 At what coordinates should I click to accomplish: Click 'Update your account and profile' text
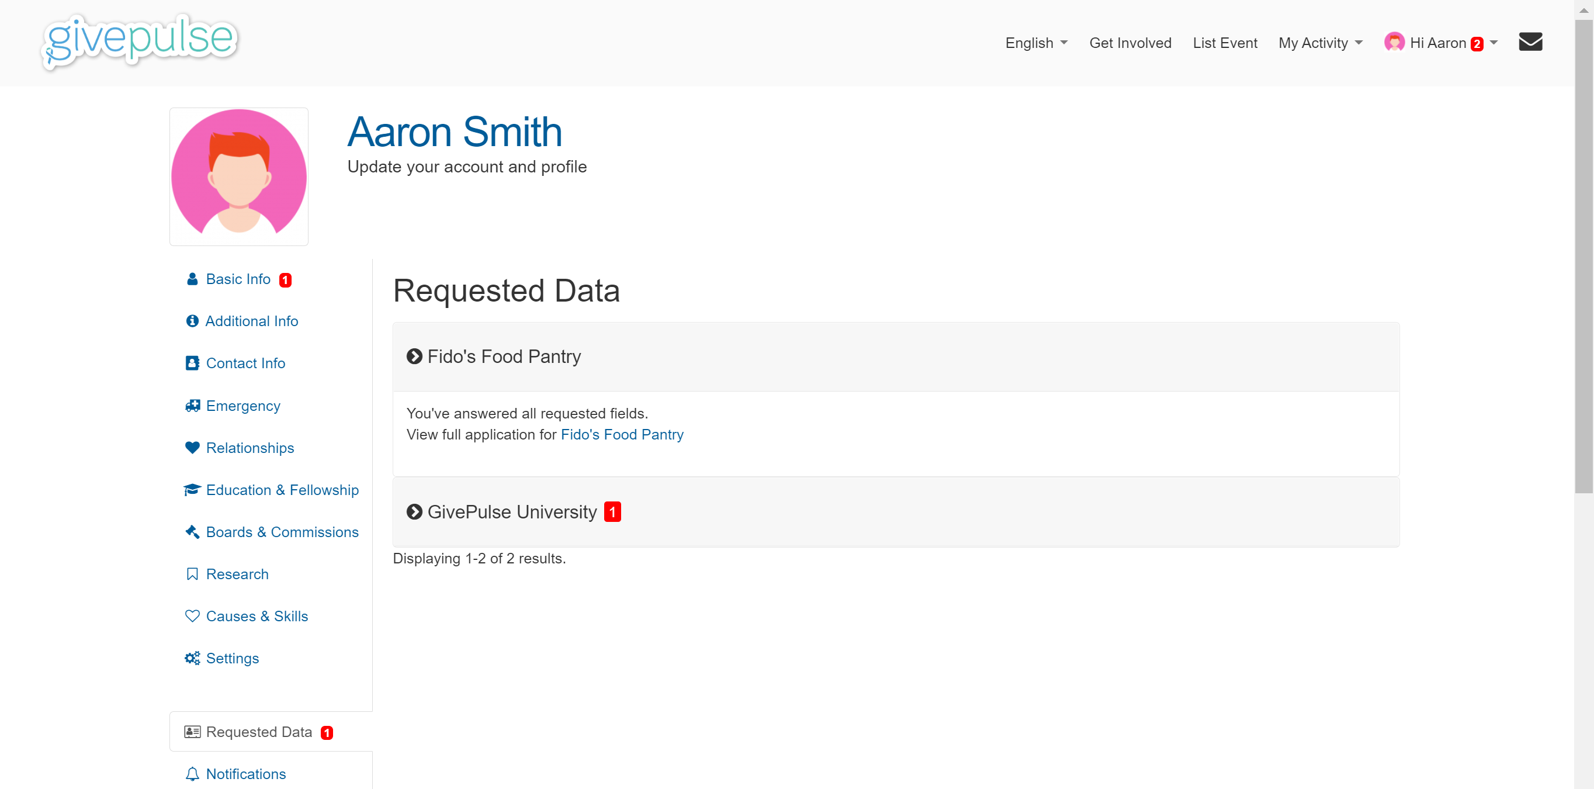click(467, 167)
